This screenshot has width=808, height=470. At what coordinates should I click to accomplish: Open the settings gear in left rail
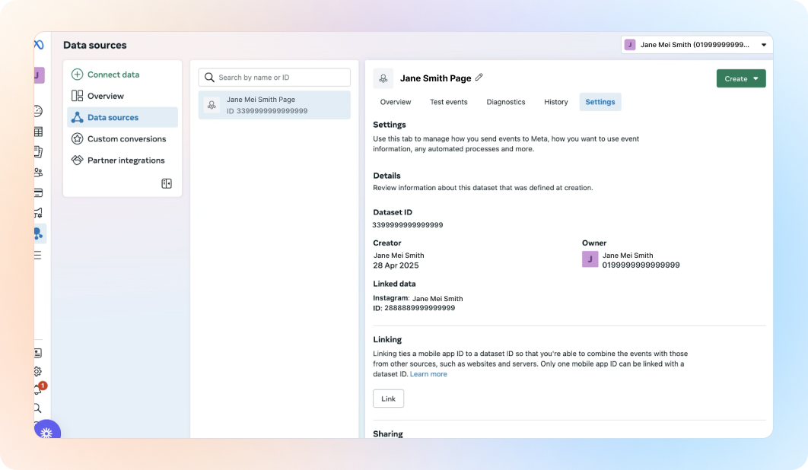[x=37, y=371]
